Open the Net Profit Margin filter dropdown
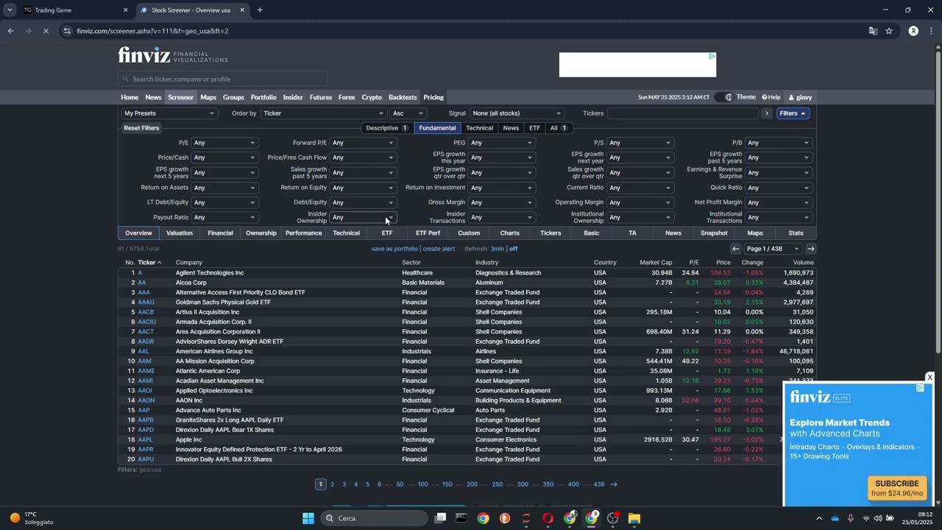This screenshot has width=942, height=530. (x=778, y=202)
